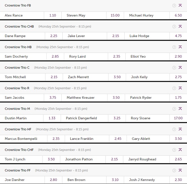Click the Crownlow Trio HF header title
The height and width of the screenshot is (184, 187).
pos(18,129)
